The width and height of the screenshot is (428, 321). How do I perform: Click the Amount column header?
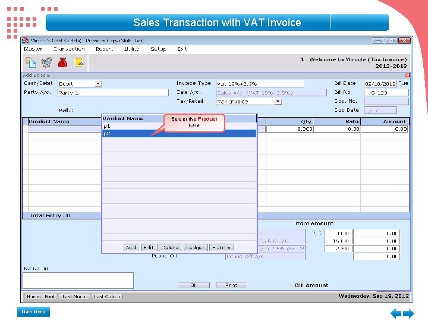[385, 121]
